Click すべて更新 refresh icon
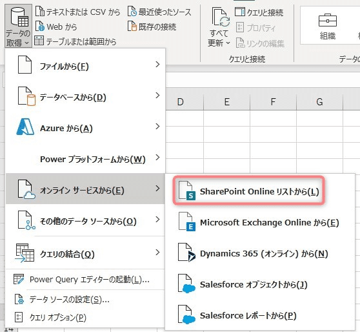This screenshot has width=360, height=332. [221, 17]
